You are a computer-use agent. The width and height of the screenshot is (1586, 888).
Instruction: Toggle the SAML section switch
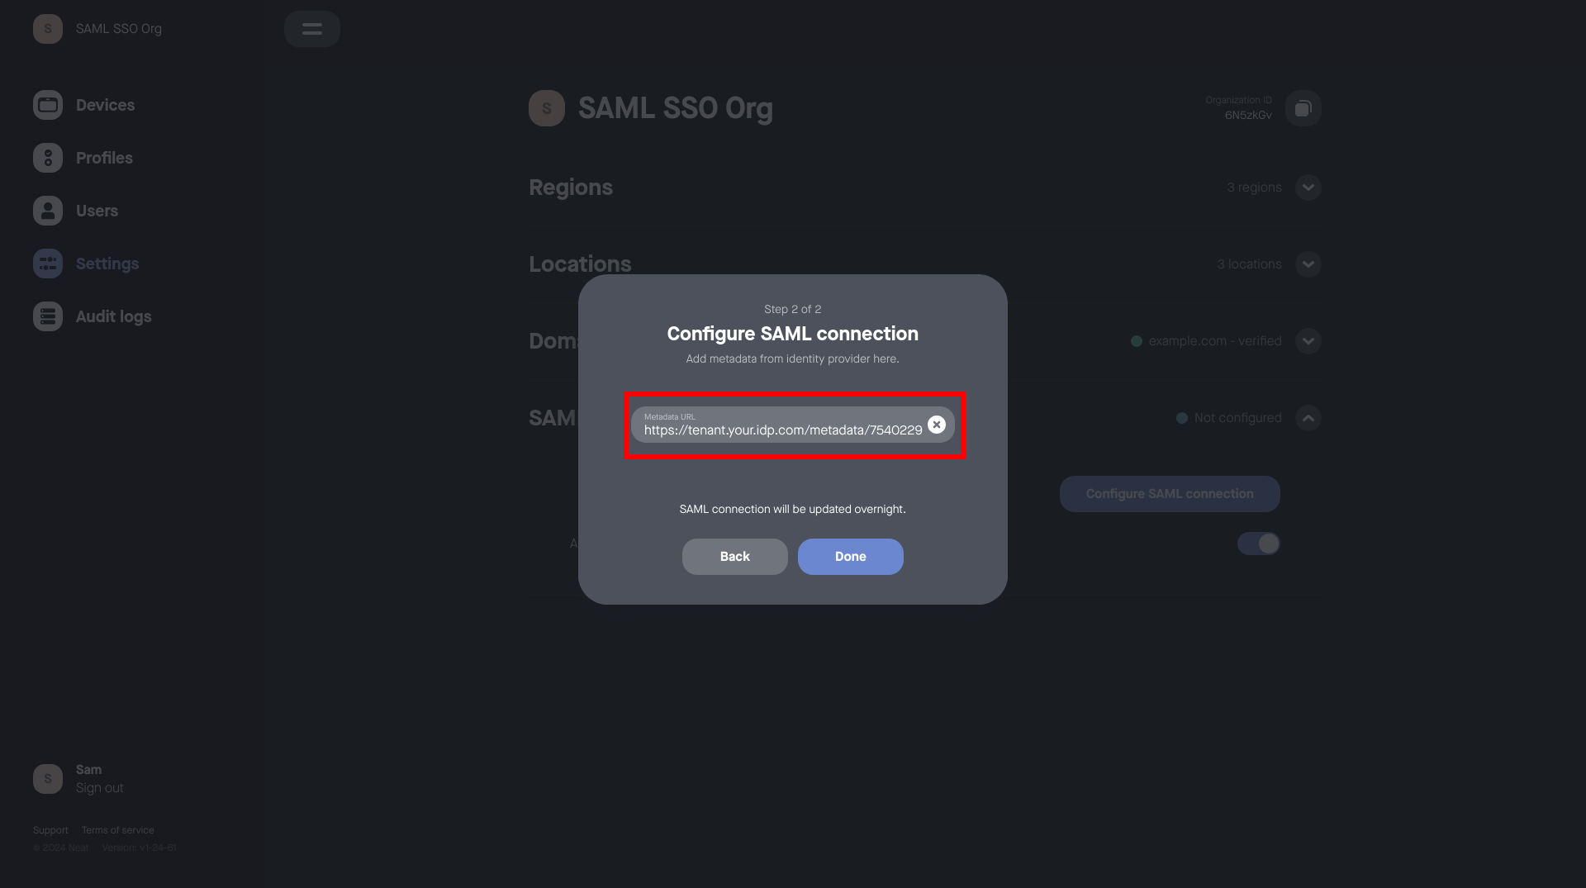click(x=1258, y=544)
